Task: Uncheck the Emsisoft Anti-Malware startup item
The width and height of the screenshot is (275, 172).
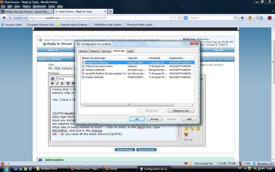Action: 83,62
